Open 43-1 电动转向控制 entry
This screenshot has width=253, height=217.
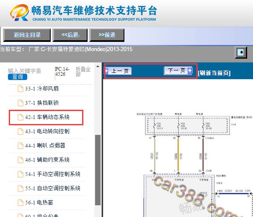(x=47, y=131)
